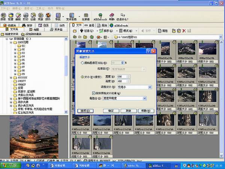Open the dropdown arrow beside Filter
Screen dimensions: 225x169
pyautogui.click(x=97, y=31)
